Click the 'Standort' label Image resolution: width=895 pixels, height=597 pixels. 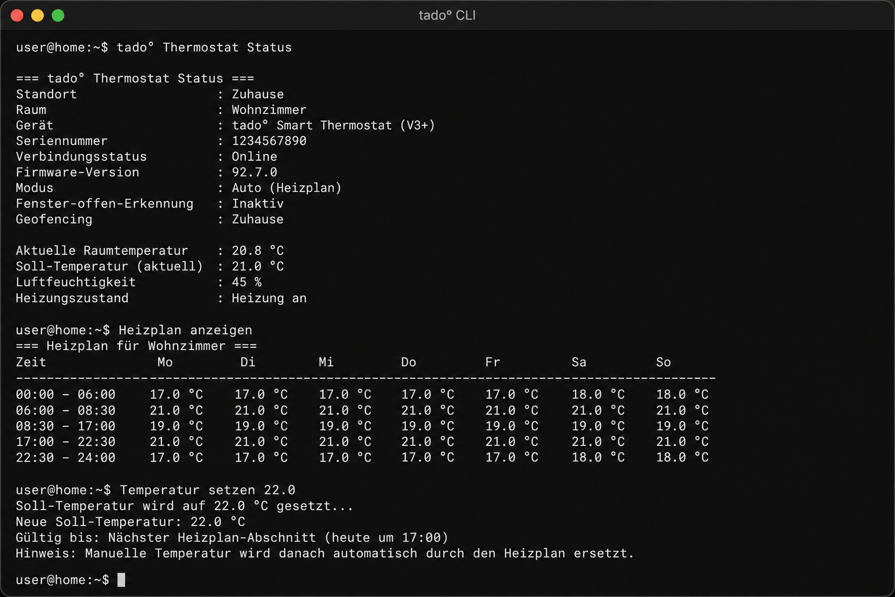[46, 94]
